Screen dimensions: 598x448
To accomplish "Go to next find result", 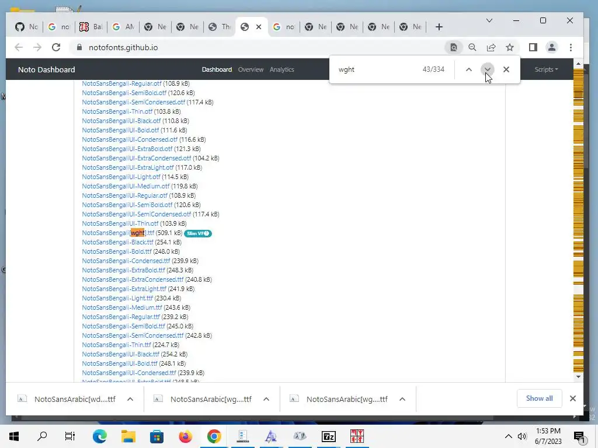I will pos(487,69).
